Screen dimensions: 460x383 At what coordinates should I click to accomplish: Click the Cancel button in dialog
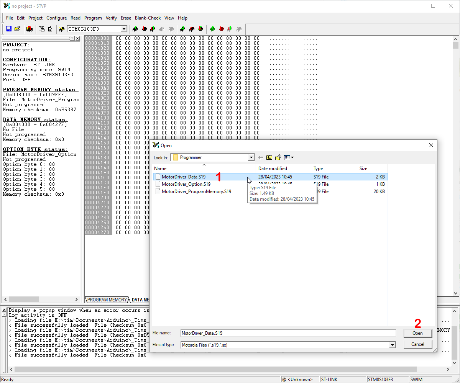(x=417, y=344)
